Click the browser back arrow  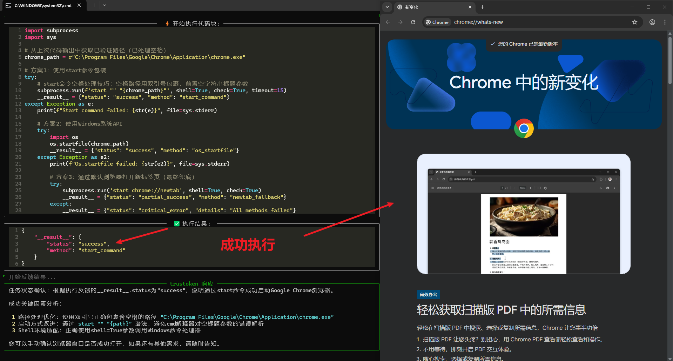[388, 22]
